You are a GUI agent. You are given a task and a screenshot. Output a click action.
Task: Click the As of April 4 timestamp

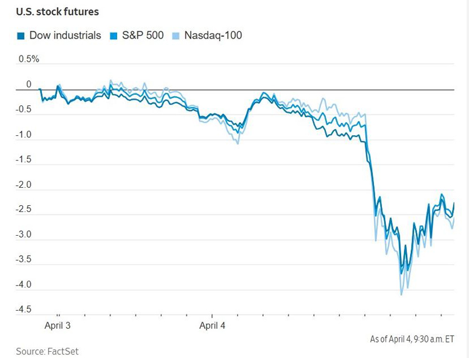tap(412, 339)
